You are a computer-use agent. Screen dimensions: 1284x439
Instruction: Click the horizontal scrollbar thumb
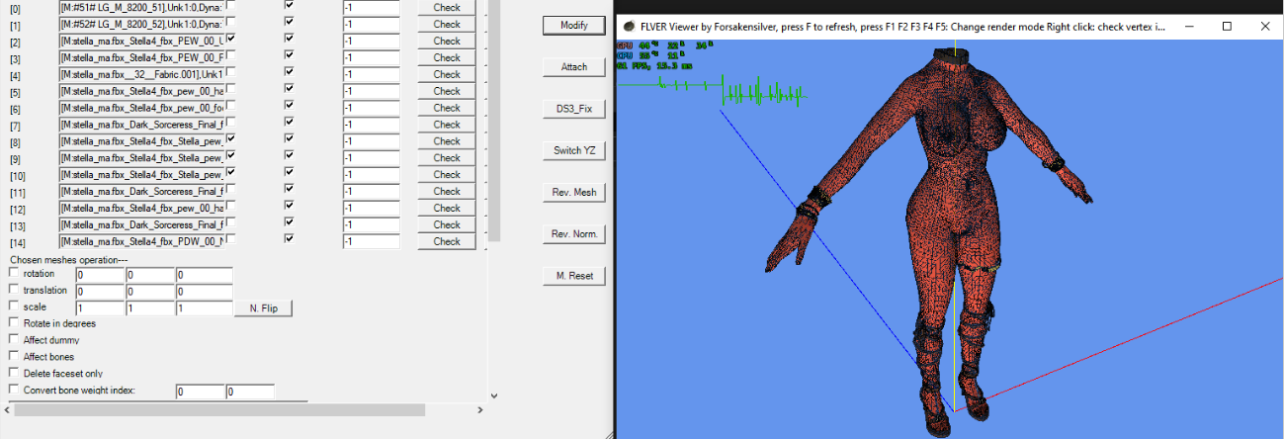[x=219, y=409]
